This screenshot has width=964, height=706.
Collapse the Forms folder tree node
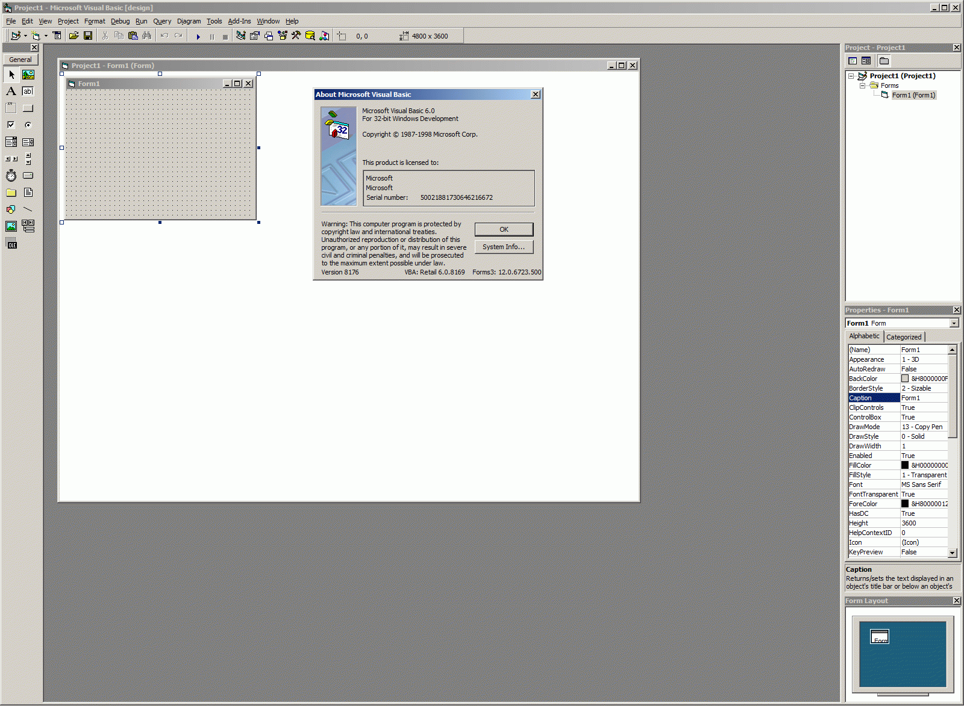[x=862, y=85]
